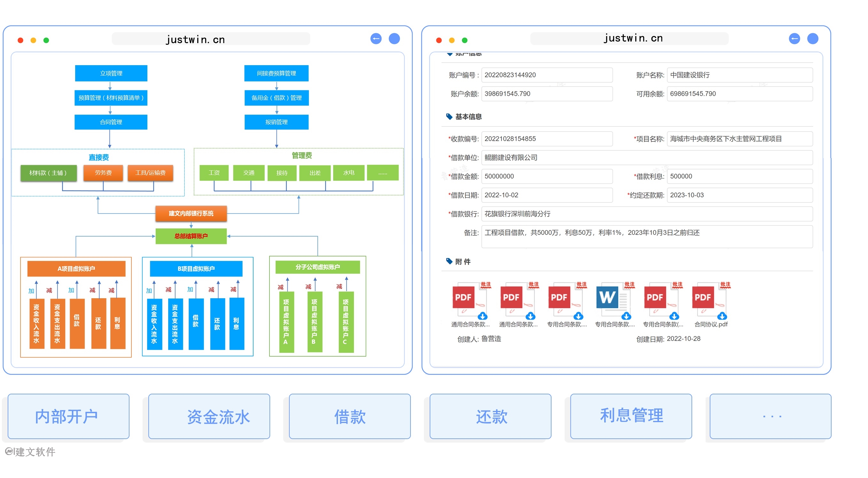Click the yellow dot in the left window
This screenshot has width=868, height=478.
[33, 41]
